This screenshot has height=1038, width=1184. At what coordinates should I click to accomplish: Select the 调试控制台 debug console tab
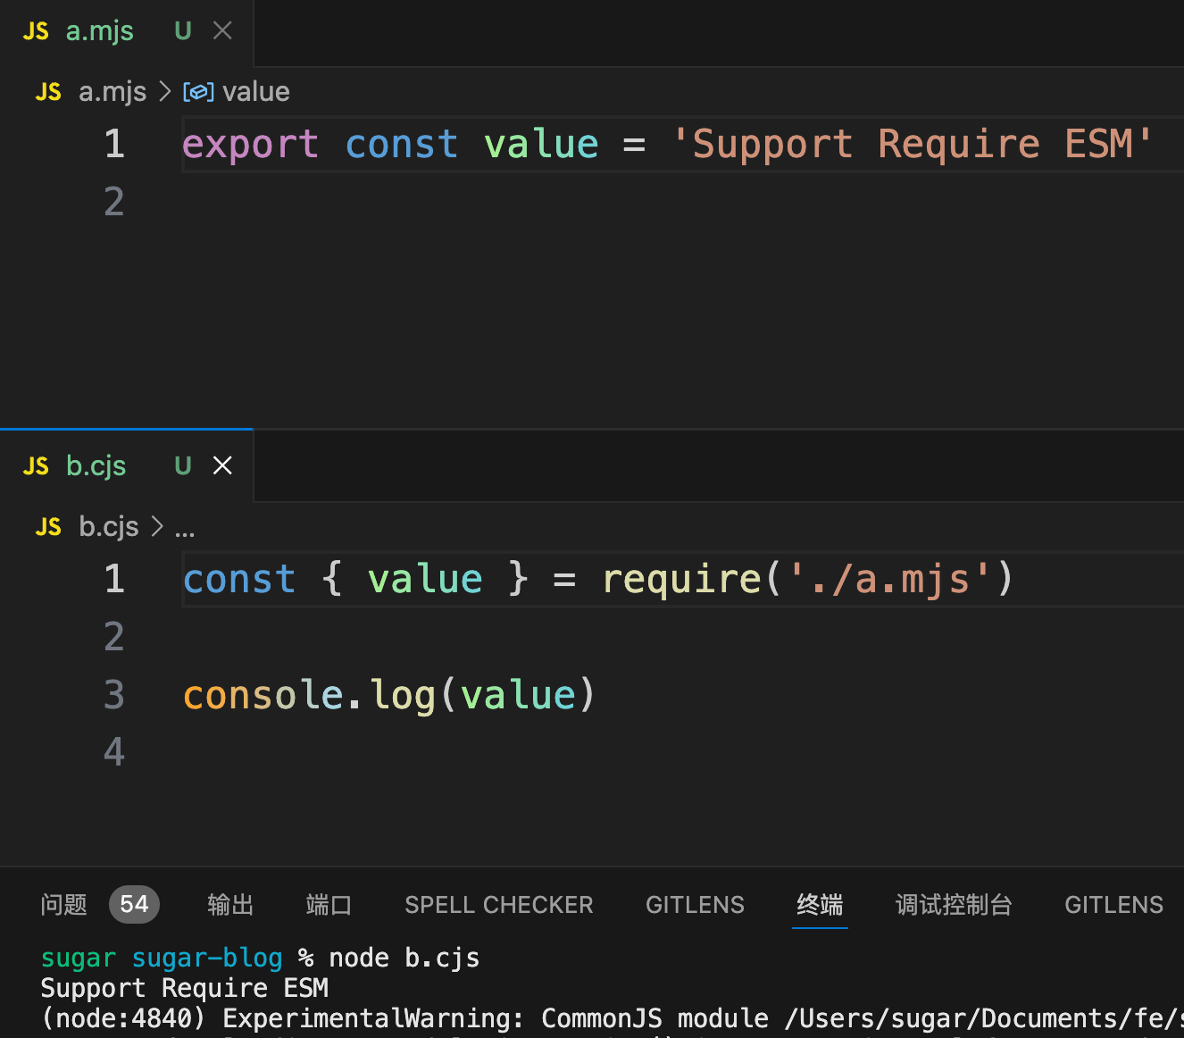pos(953,905)
